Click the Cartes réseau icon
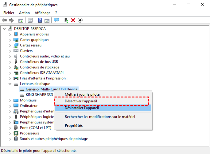This screenshot has height=154, width=210. (x=16, y=45)
